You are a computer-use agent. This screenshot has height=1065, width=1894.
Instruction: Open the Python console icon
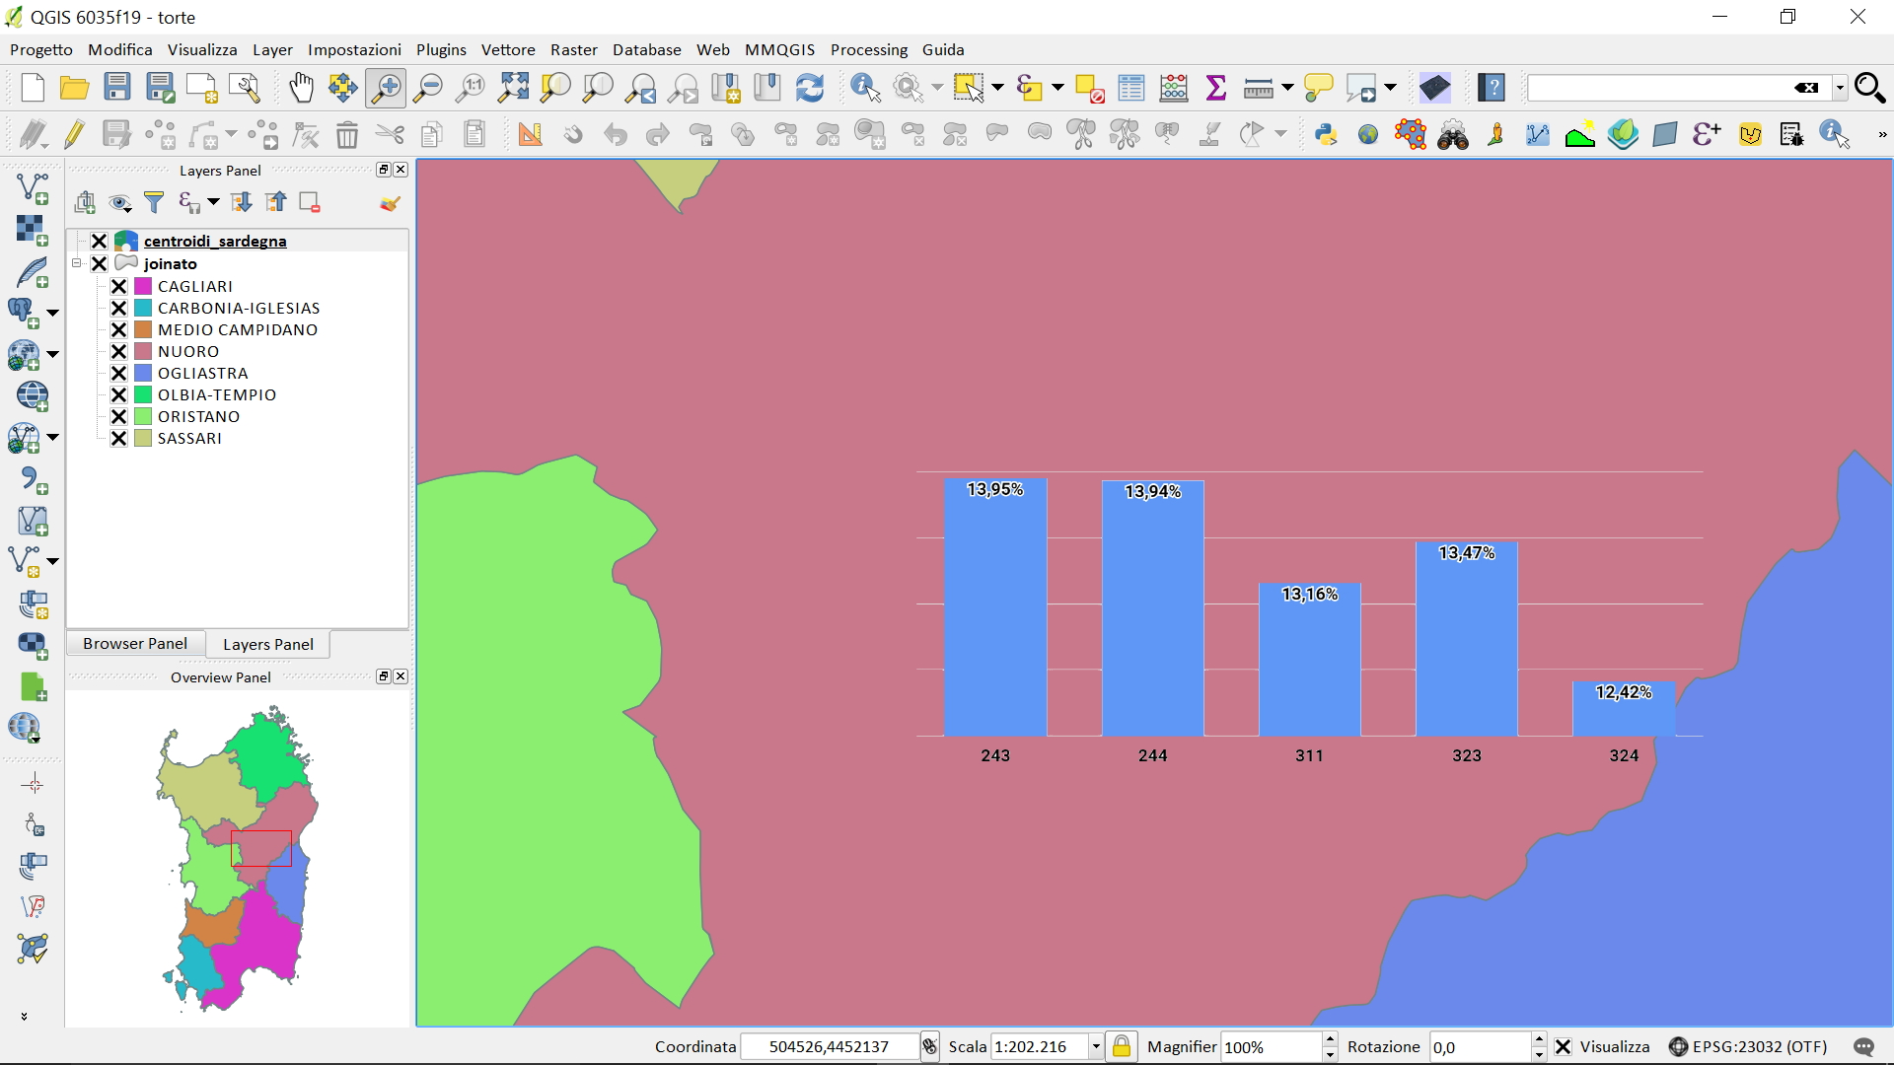[1325, 134]
